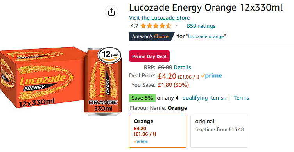The image size is (294, 152).
Task: Click the Prime Day Deal badge
Action: 149,56
